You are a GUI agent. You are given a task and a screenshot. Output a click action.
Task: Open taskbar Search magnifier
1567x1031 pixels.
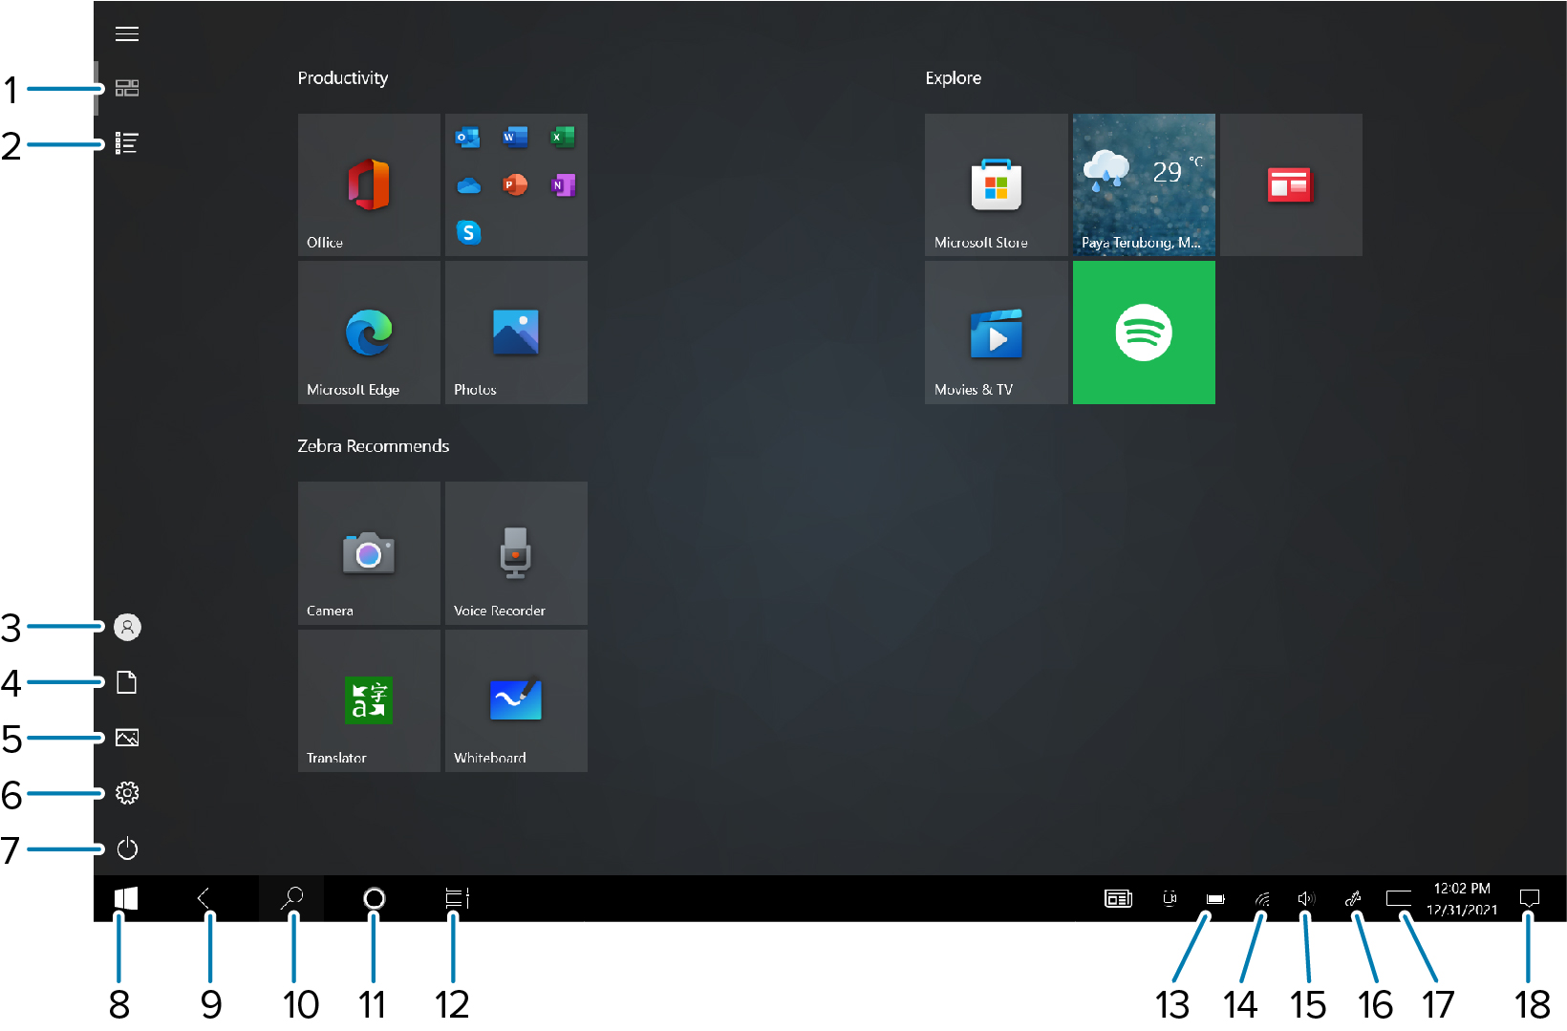[x=291, y=898]
